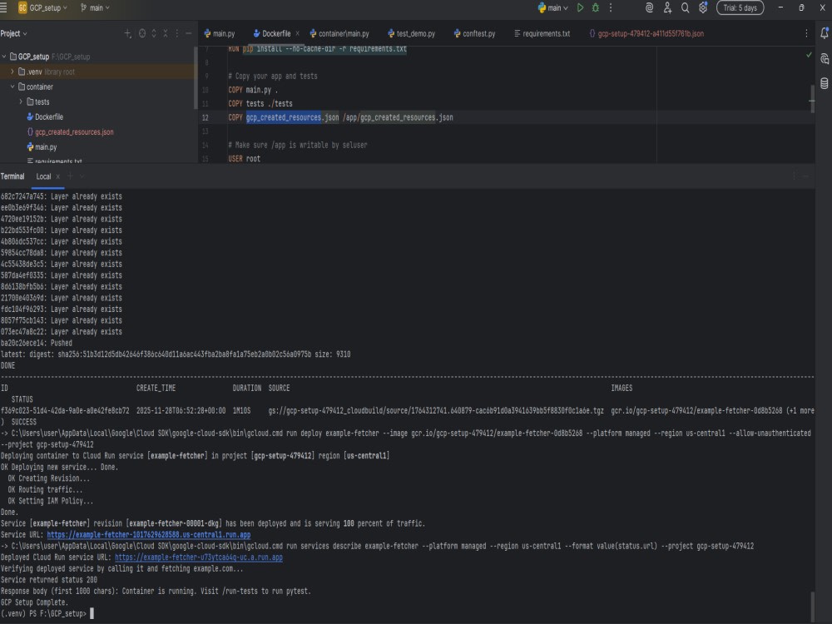Add new file with plus icon in Project panel
The image size is (832, 624).
pyautogui.click(x=128, y=33)
